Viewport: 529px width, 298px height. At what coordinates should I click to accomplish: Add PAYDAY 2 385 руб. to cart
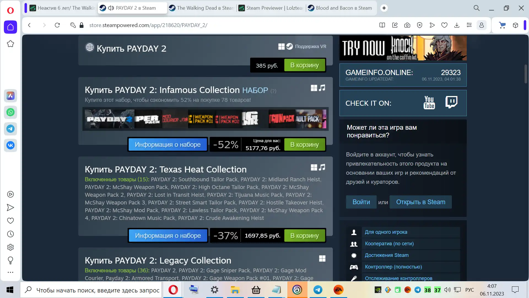pyautogui.click(x=304, y=65)
